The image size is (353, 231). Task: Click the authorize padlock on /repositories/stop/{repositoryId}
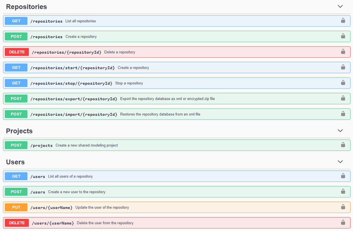(343, 83)
